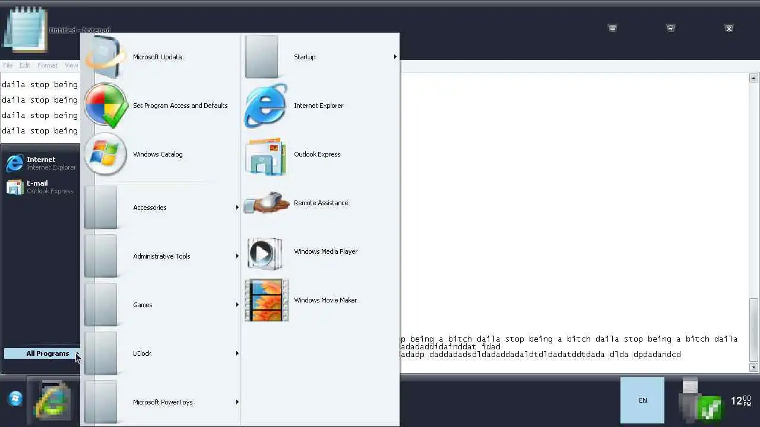This screenshot has height=427, width=760.
Task: Select the Startup folder icon
Action: click(262, 57)
